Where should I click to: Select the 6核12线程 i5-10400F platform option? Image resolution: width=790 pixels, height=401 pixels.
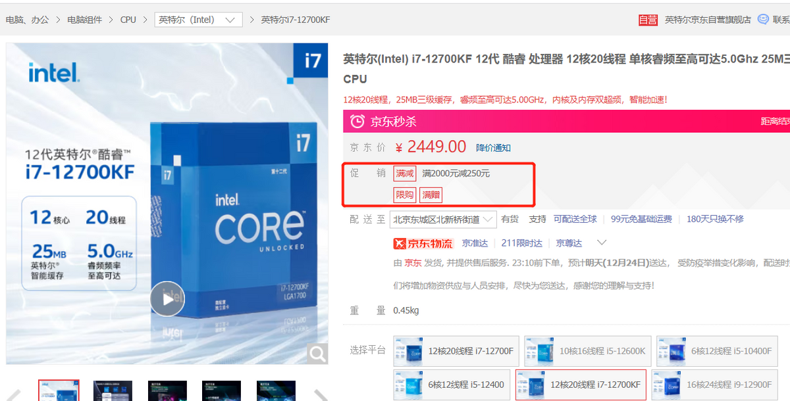click(716, 351)
